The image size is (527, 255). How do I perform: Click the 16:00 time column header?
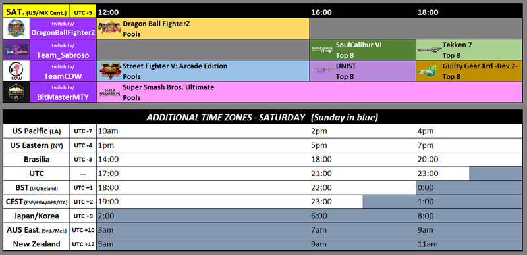click(321, 12)
